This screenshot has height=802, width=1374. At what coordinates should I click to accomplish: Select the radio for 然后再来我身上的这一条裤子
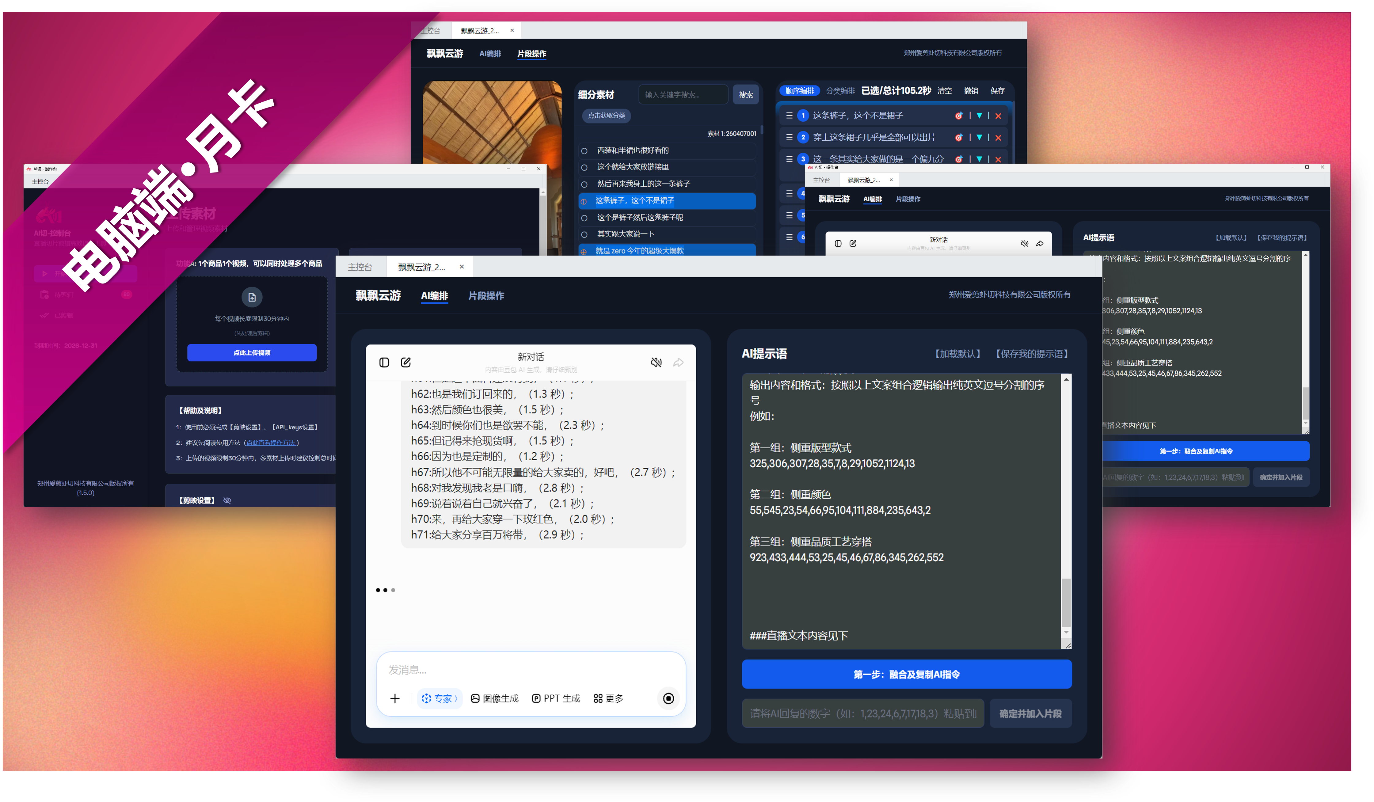coord(584,184)
